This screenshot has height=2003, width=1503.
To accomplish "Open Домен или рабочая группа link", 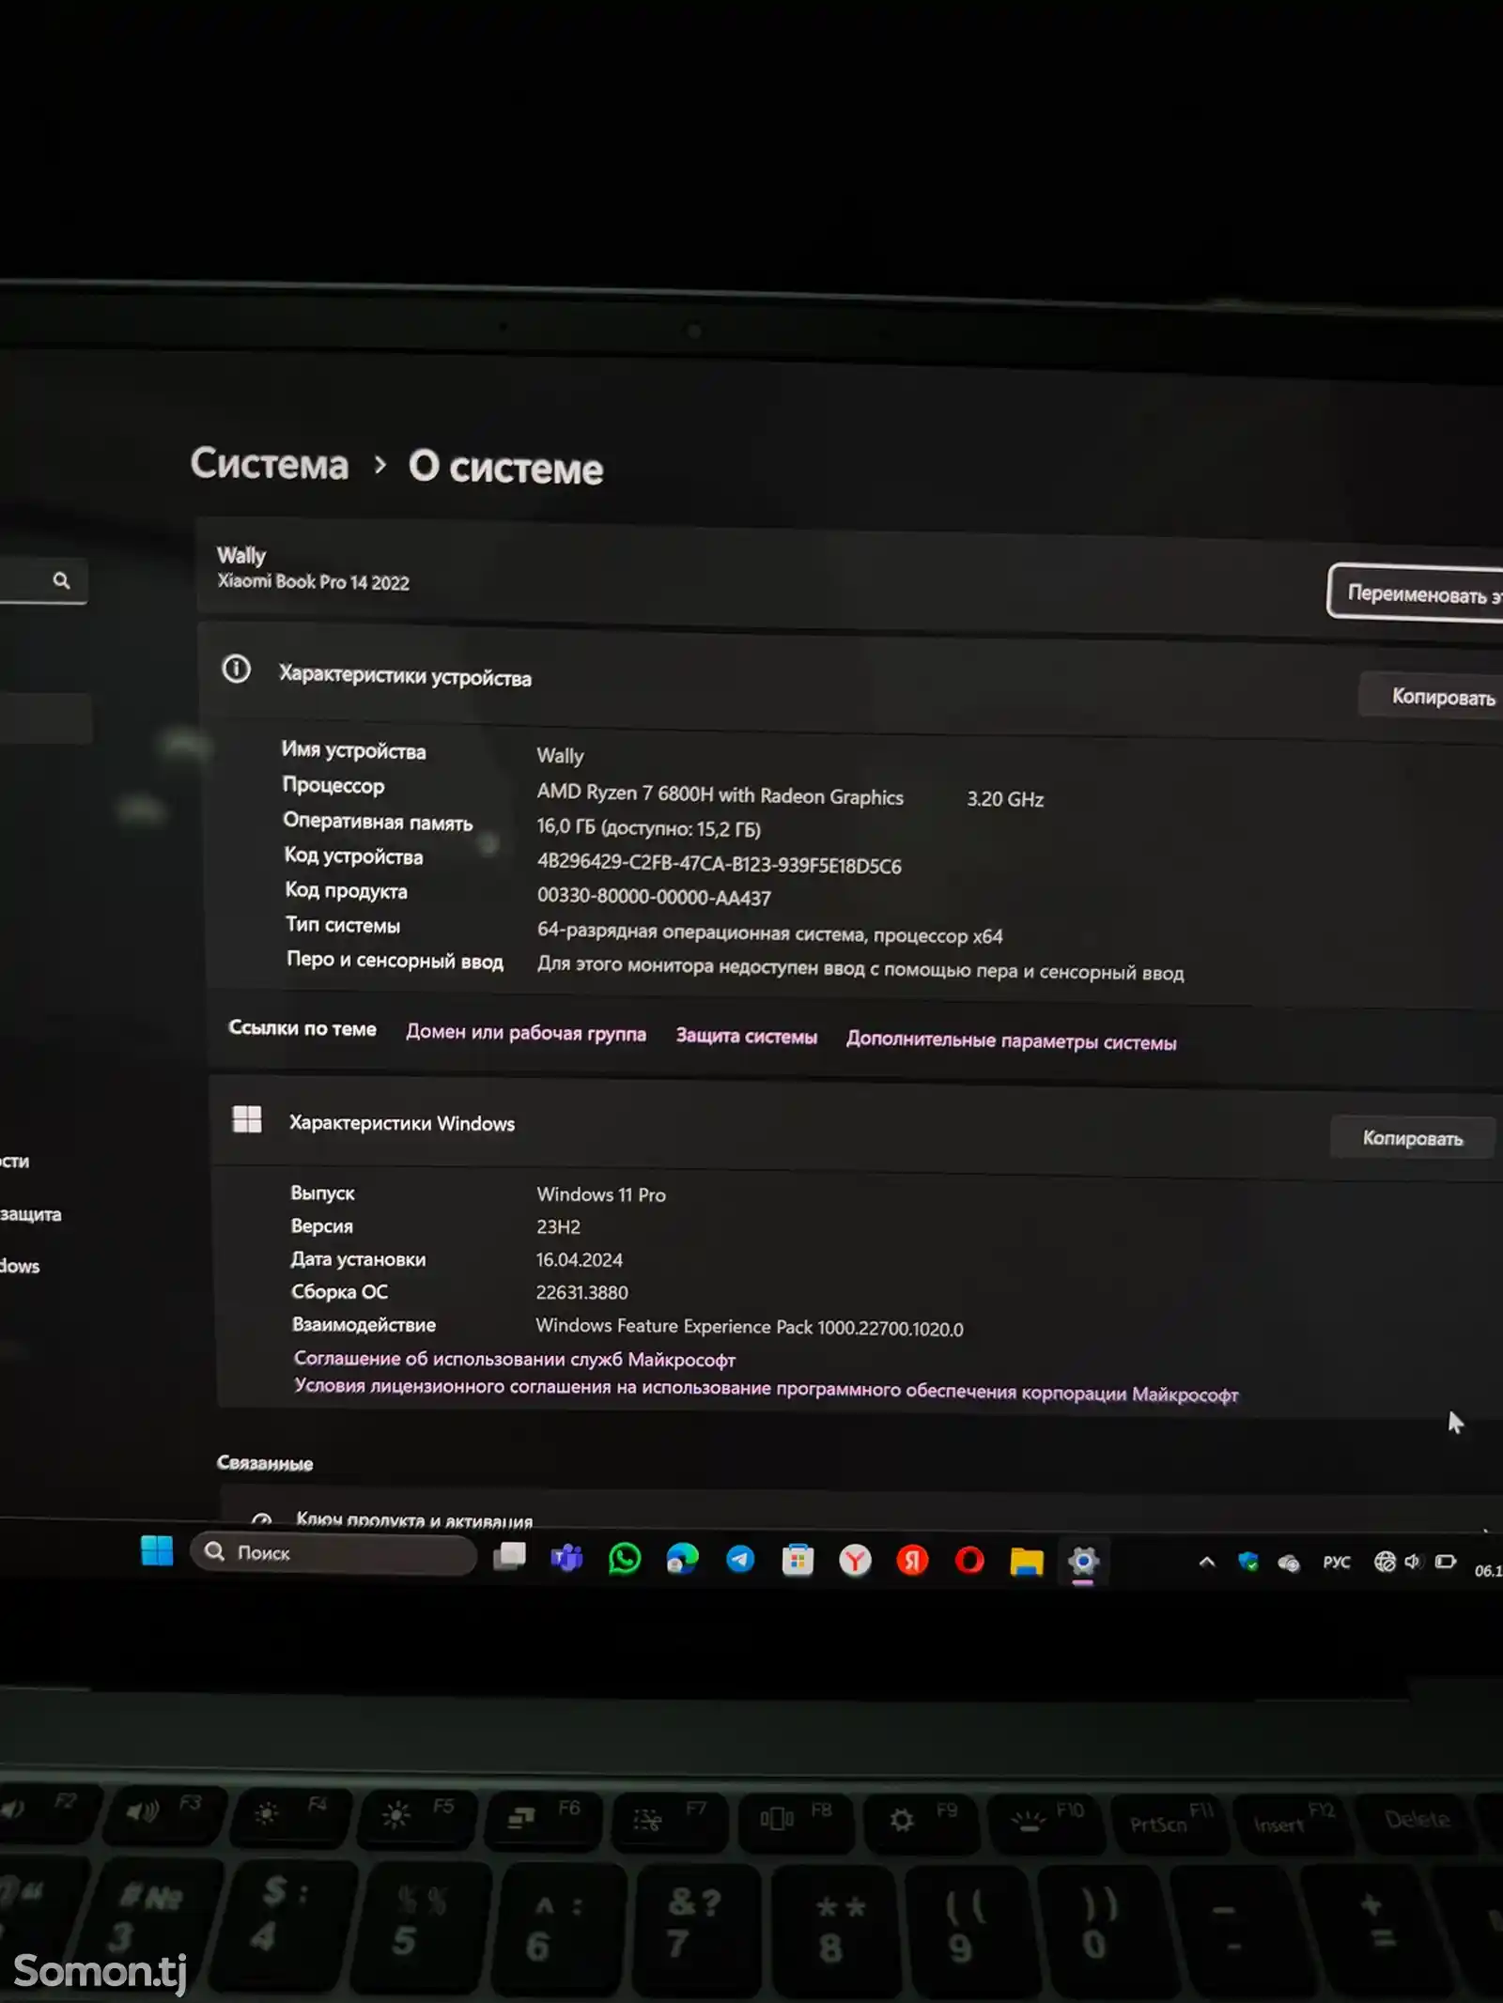I will pyautogui.click(x=526, y=1033).
